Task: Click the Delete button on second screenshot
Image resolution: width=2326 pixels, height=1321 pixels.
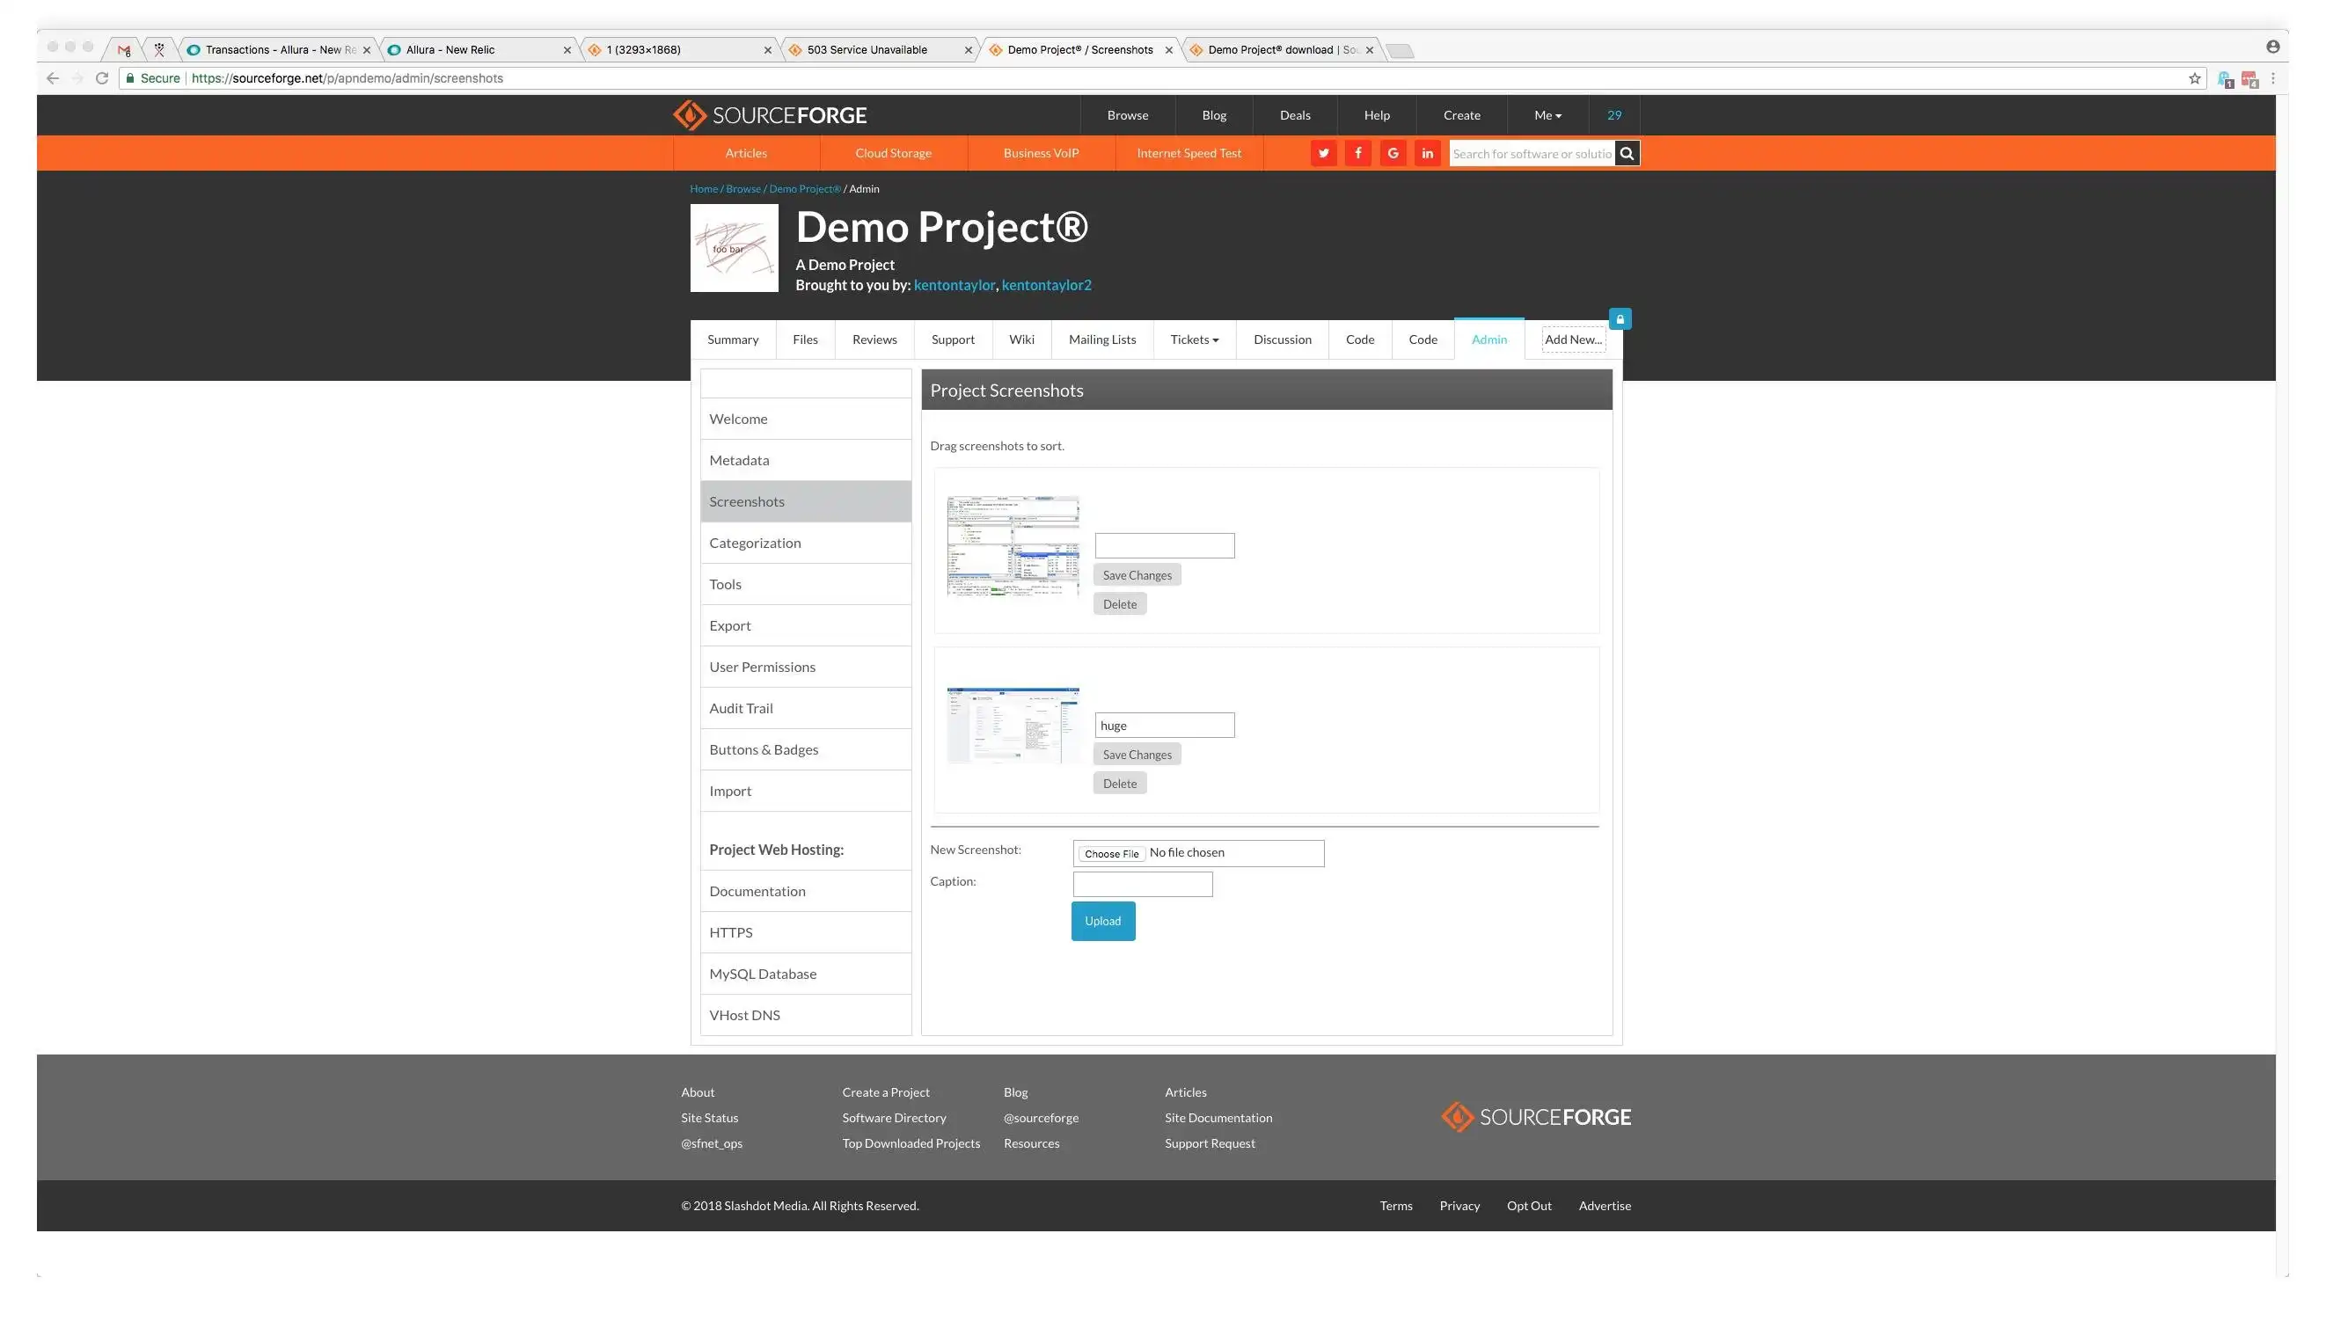Action: (x=1118, y=783)
